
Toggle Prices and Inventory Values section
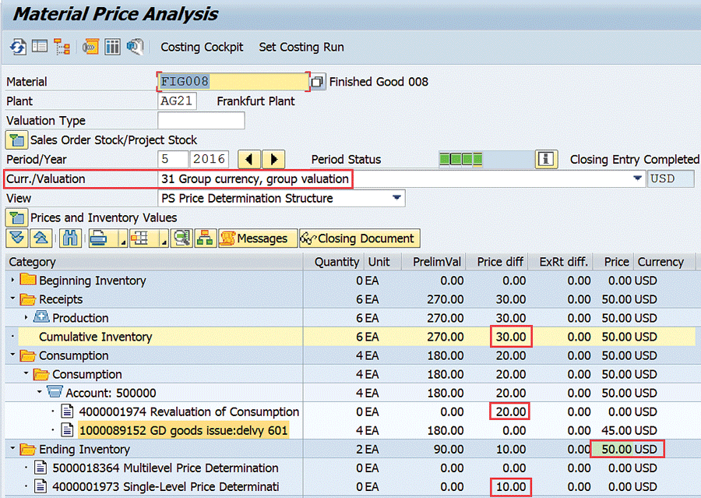tap(16, 217)
